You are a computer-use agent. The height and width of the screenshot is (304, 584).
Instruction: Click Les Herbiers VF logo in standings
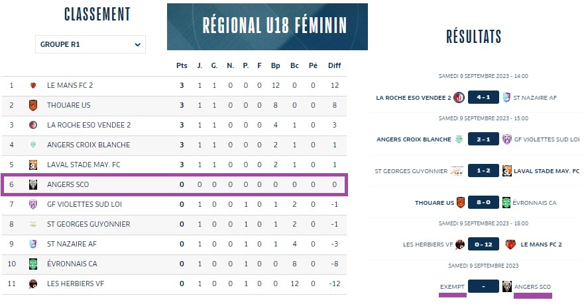coord(33,284)
